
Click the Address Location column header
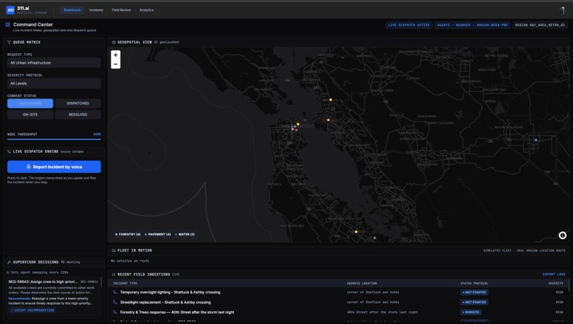361,283
